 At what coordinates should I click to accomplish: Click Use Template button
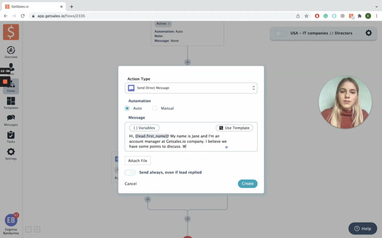234,128
